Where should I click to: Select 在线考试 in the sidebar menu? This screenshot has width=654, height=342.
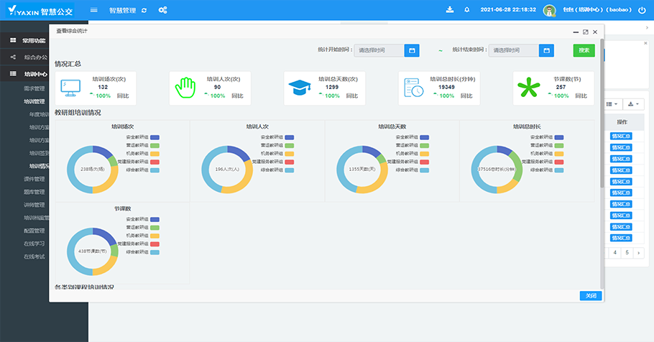pyautogui.click(x=34, y=256)
